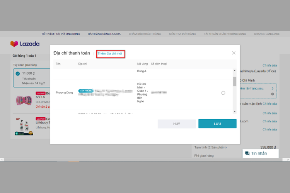Select the 11.000 ₫ delivery option checkmark

[17, 74]
